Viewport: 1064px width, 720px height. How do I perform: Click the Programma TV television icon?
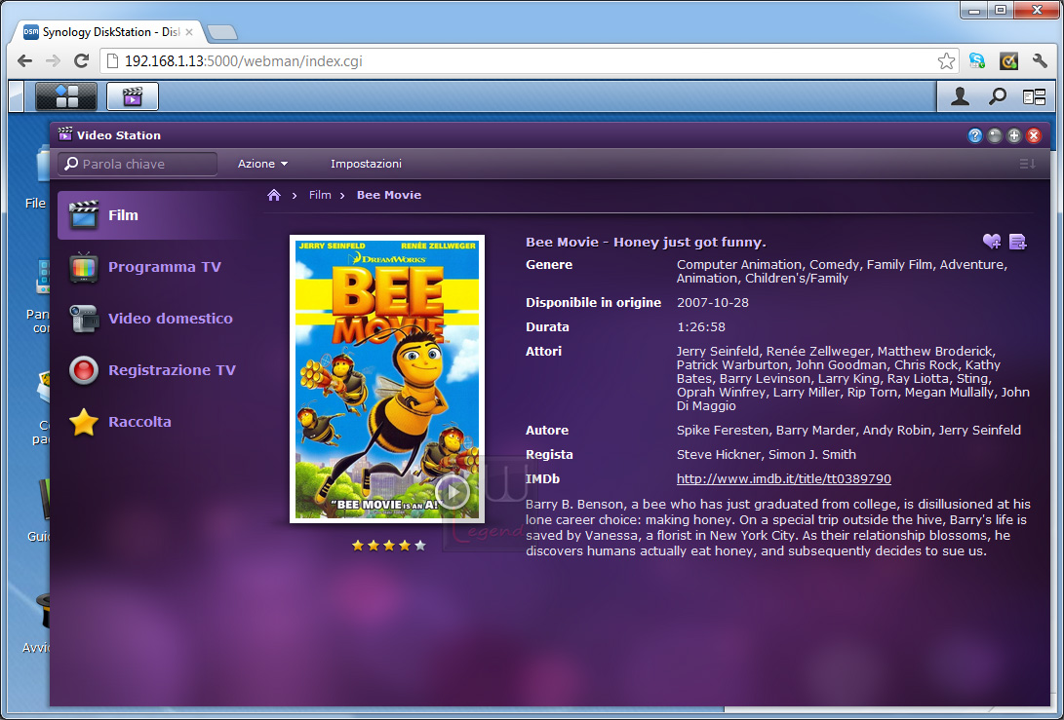(x=84, y=266)
